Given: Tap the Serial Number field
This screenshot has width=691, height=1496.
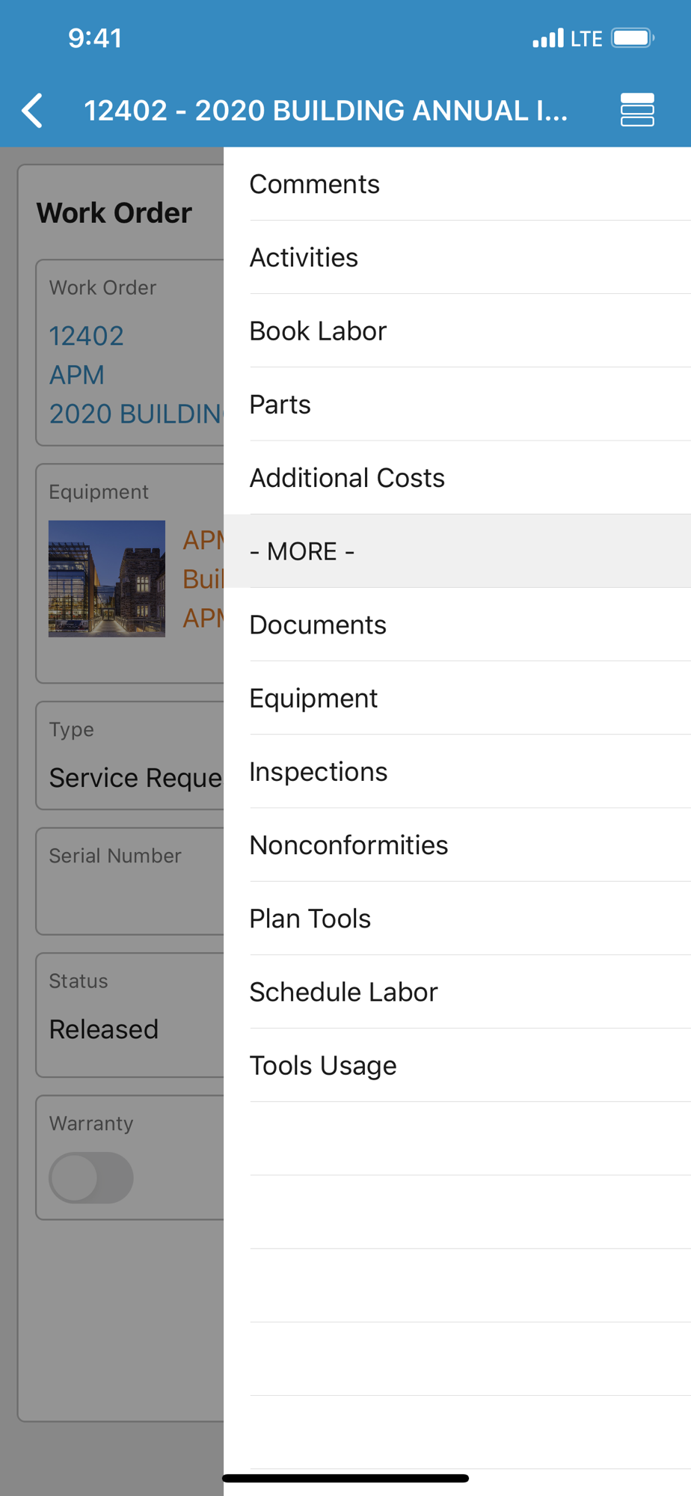Looking at the screenshot, I should (130, 880).
